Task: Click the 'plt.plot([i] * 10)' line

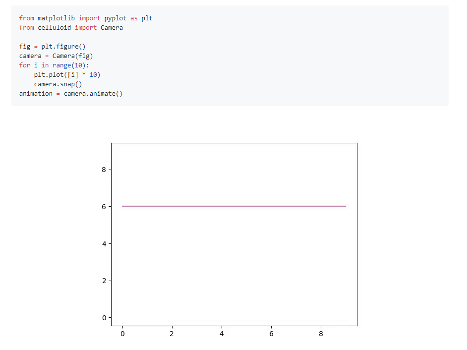Action: coord(67,75)
